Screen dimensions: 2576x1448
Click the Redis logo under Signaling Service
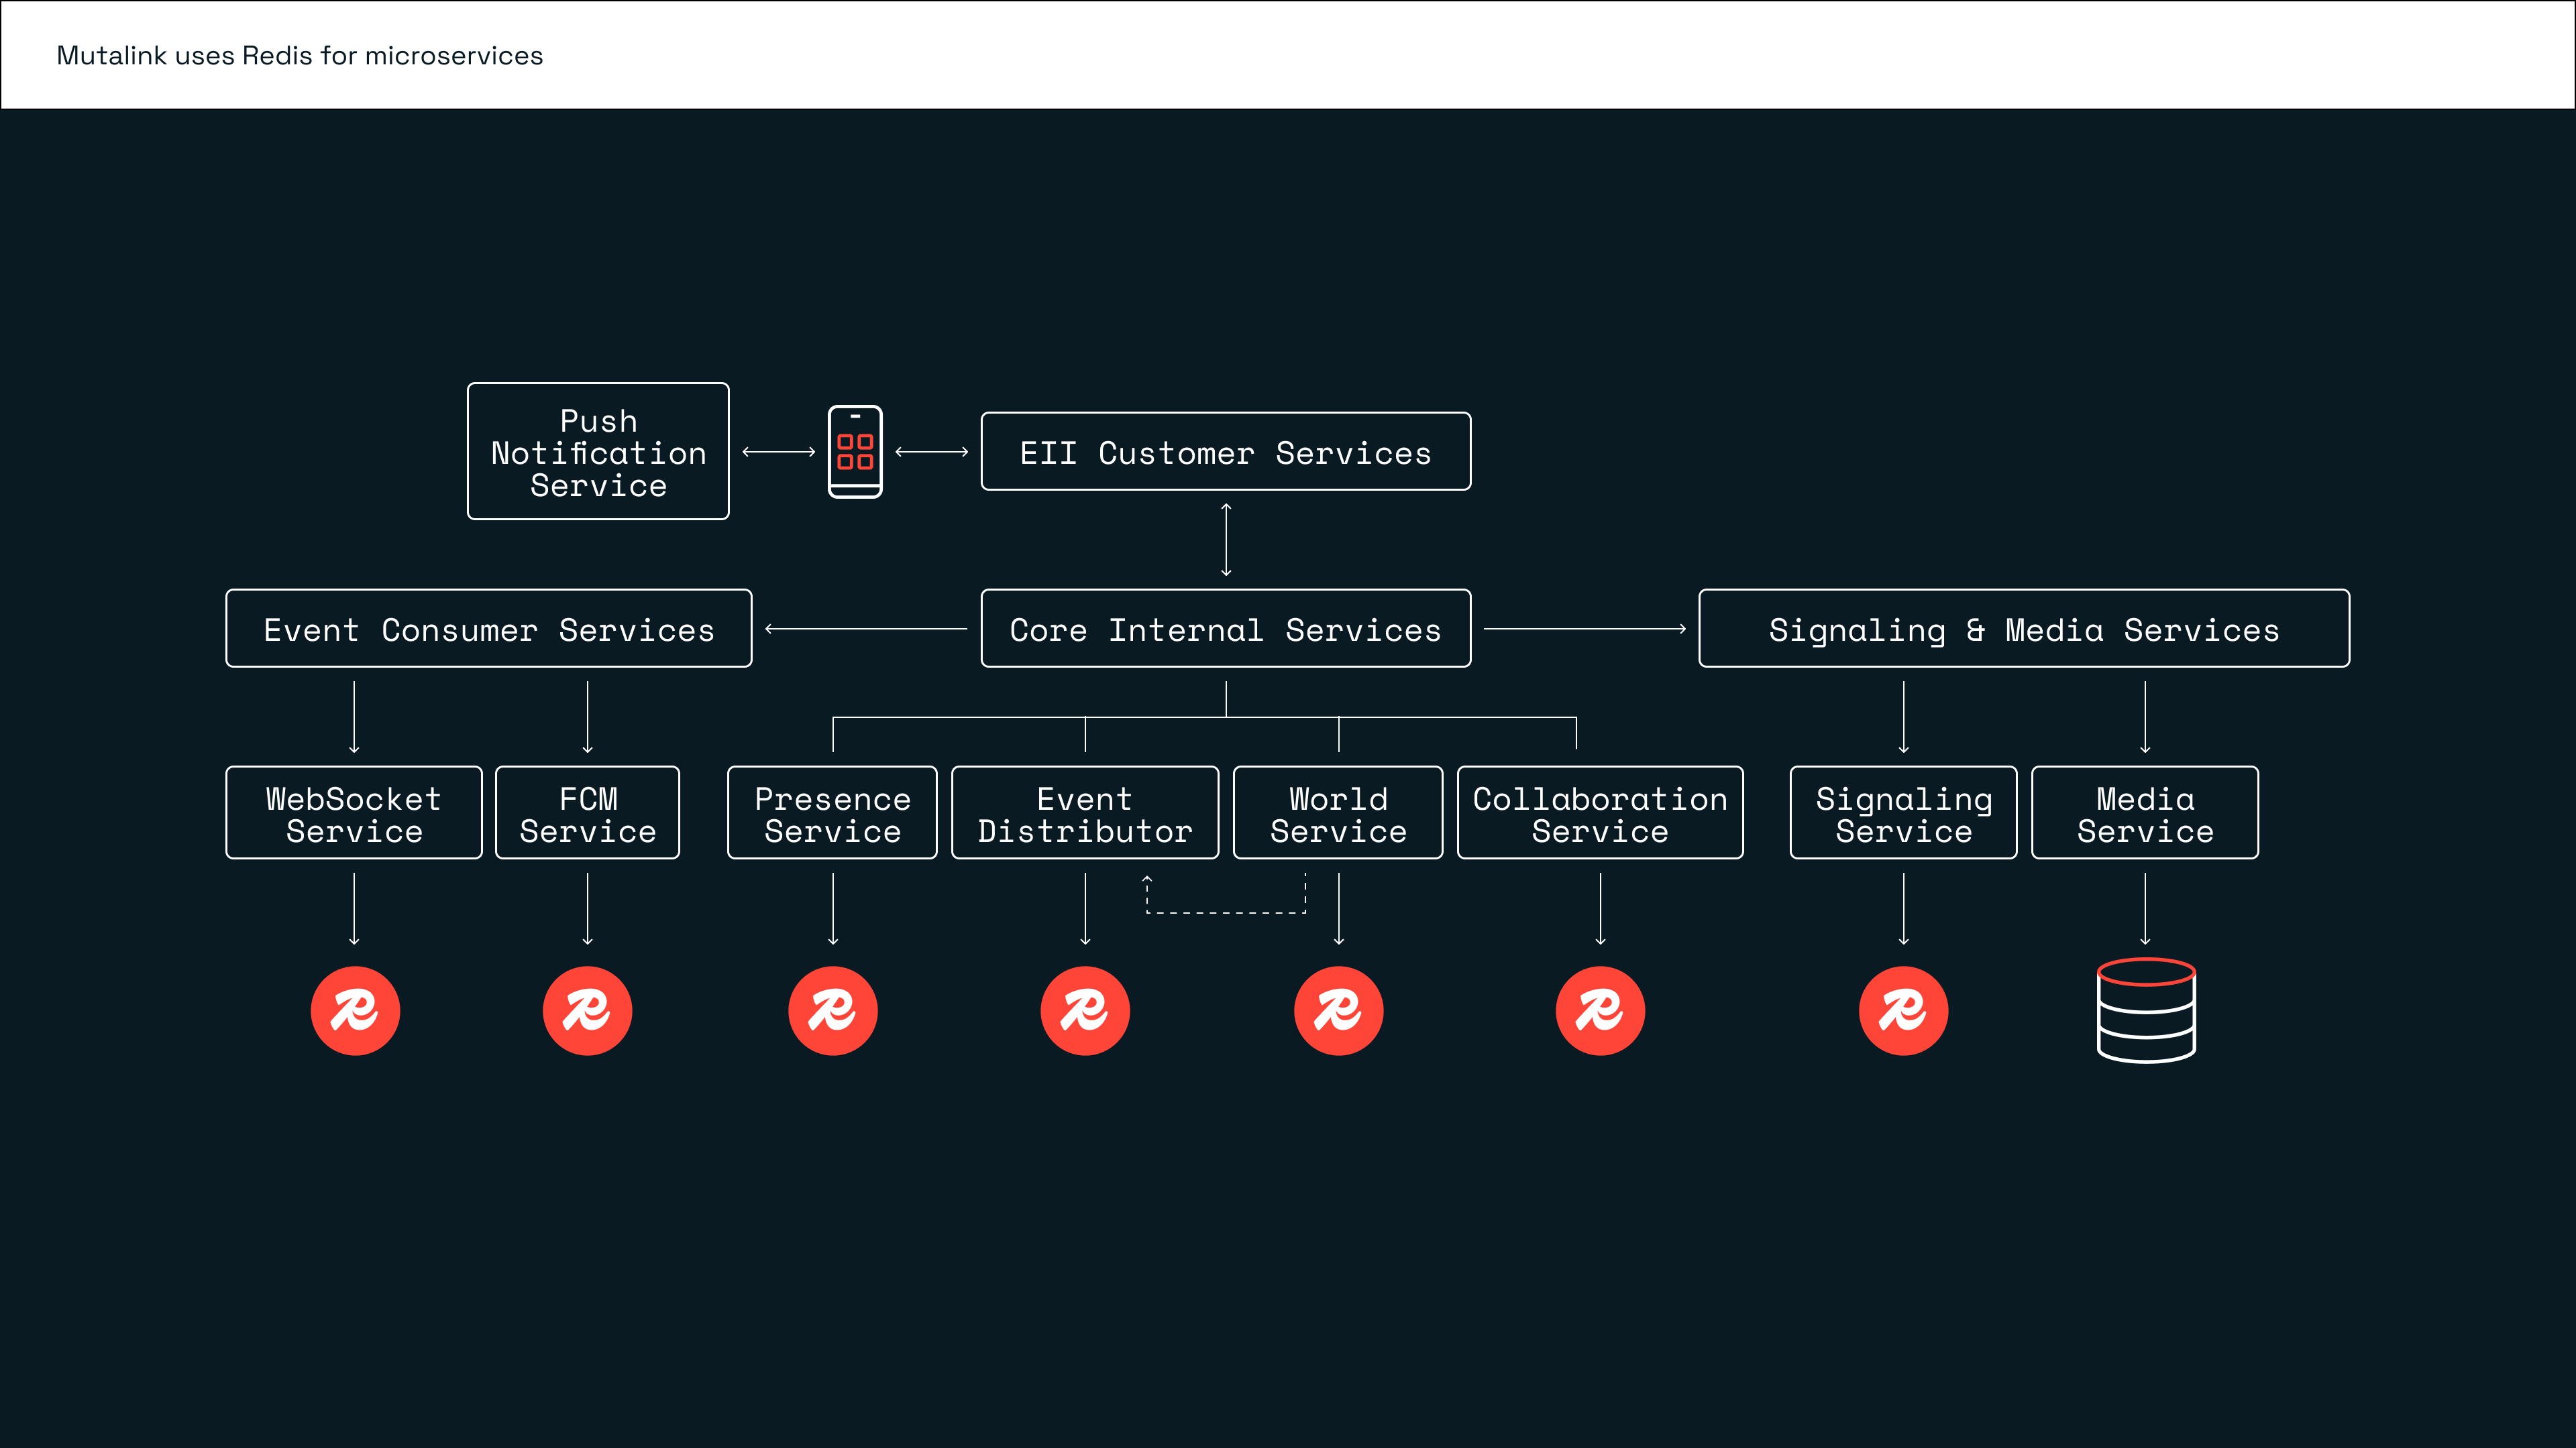(1903, 1010)
